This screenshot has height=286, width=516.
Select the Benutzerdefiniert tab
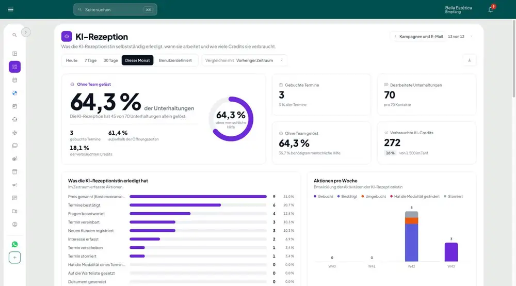[175, 60]
